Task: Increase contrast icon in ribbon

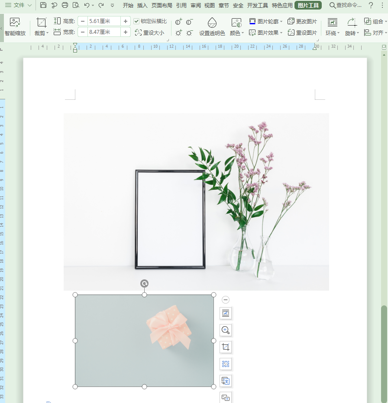Action: pyautogui.click(x=178, y=22)
